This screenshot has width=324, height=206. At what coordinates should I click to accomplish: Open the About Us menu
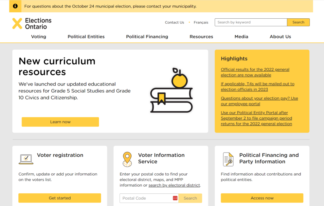280,37
